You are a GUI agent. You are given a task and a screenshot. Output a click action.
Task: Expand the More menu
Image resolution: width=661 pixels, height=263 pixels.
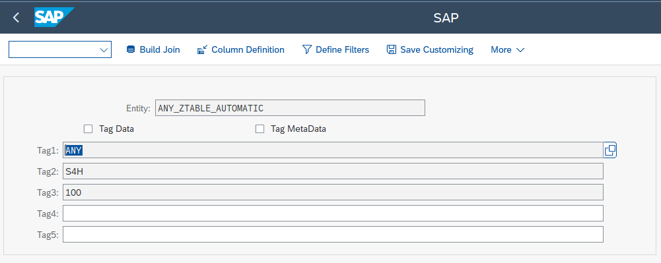(508, 49)
